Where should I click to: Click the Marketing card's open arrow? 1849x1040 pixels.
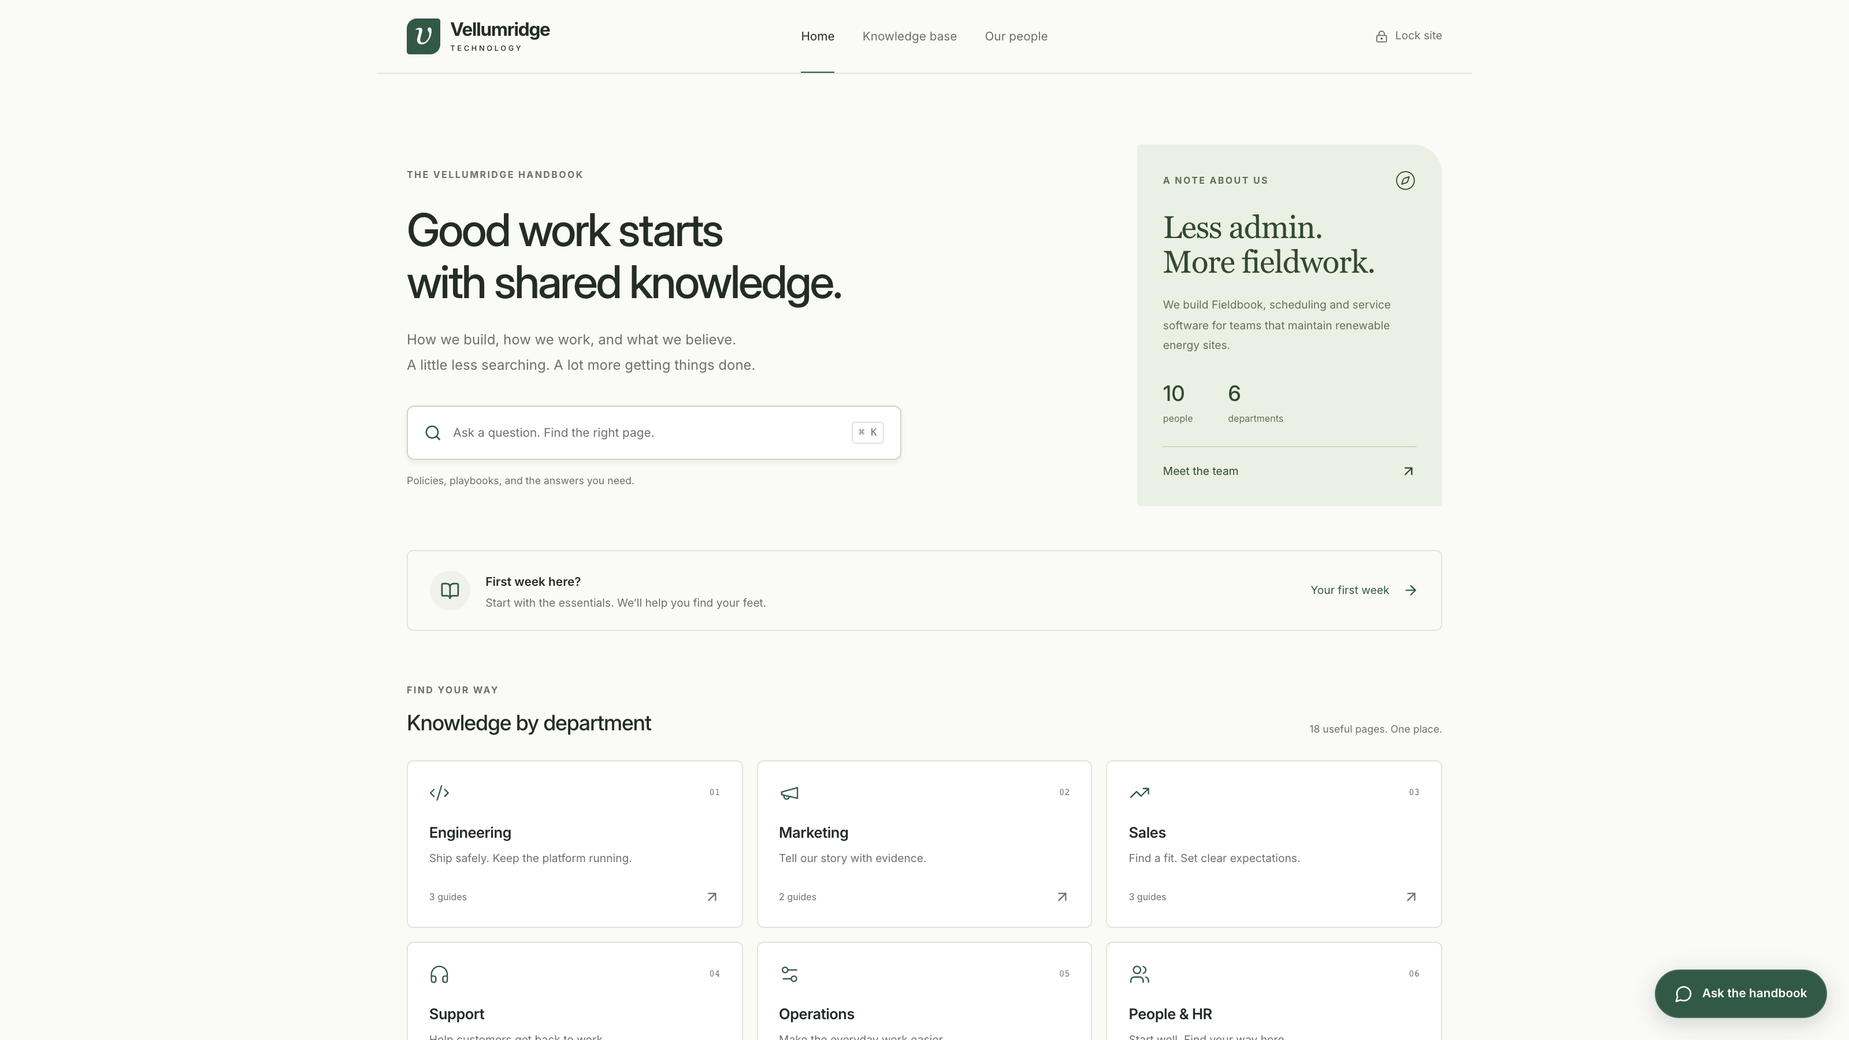coord(1061,897)
